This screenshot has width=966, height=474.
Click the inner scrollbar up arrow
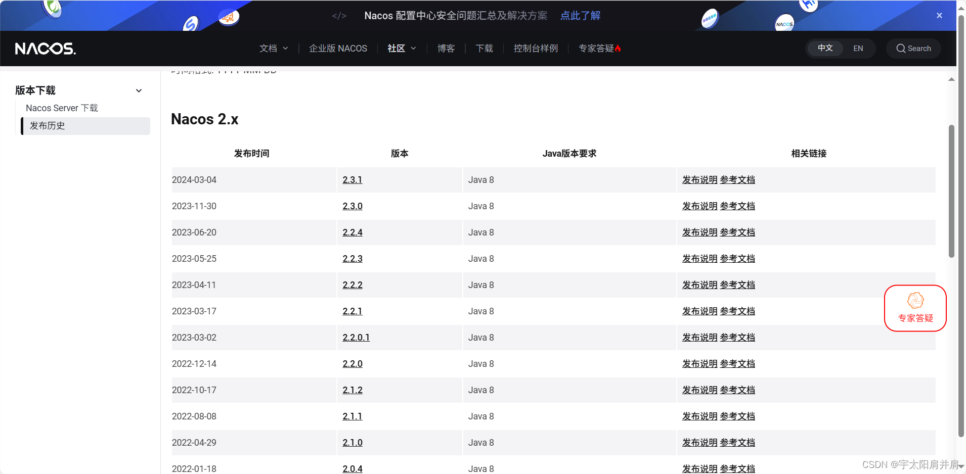951,79
